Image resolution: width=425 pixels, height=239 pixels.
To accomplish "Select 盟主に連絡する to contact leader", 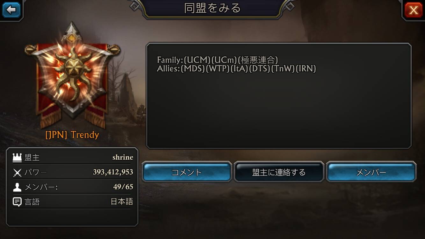I will click(x=279, y=172).
